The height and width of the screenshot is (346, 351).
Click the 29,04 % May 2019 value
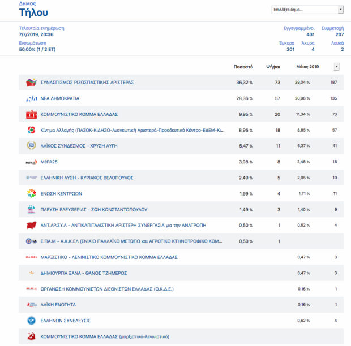[x=302, y=82]
